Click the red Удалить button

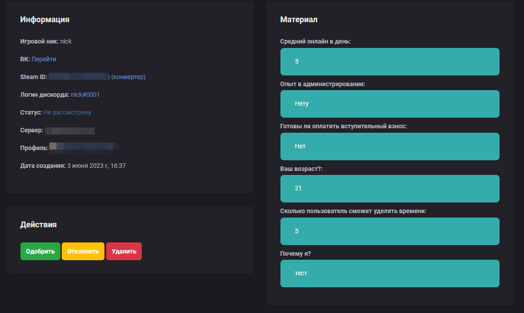tap(124, 251)
